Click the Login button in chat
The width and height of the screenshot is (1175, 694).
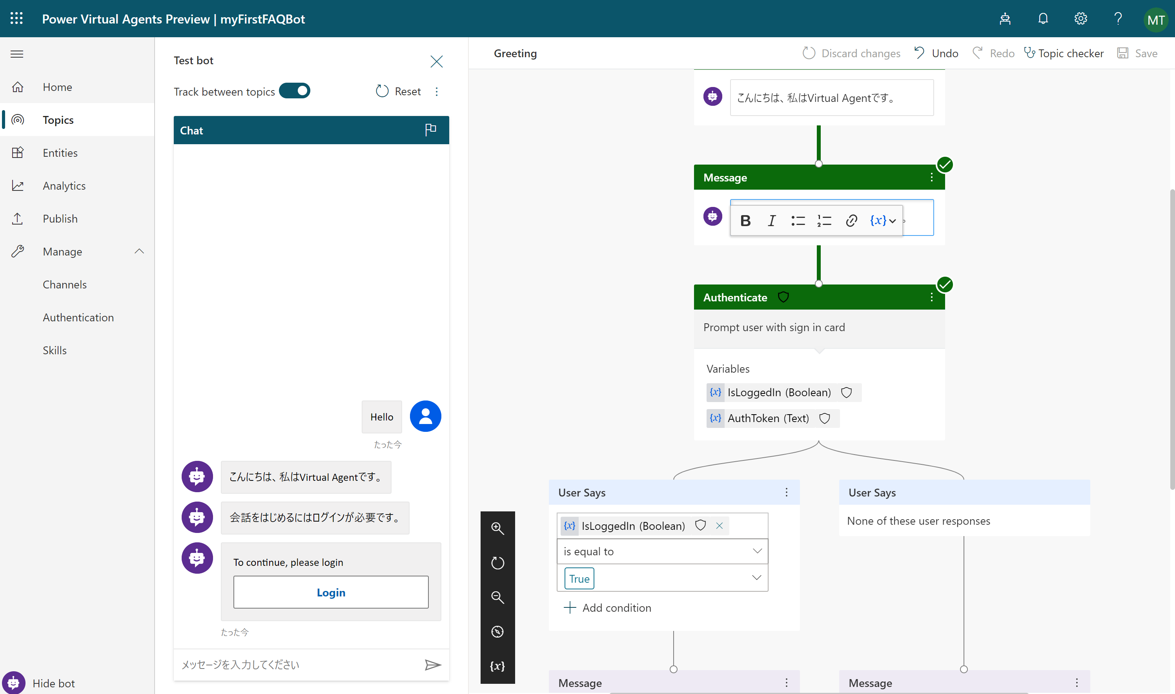pyautogui.click(x=331, y=592)
